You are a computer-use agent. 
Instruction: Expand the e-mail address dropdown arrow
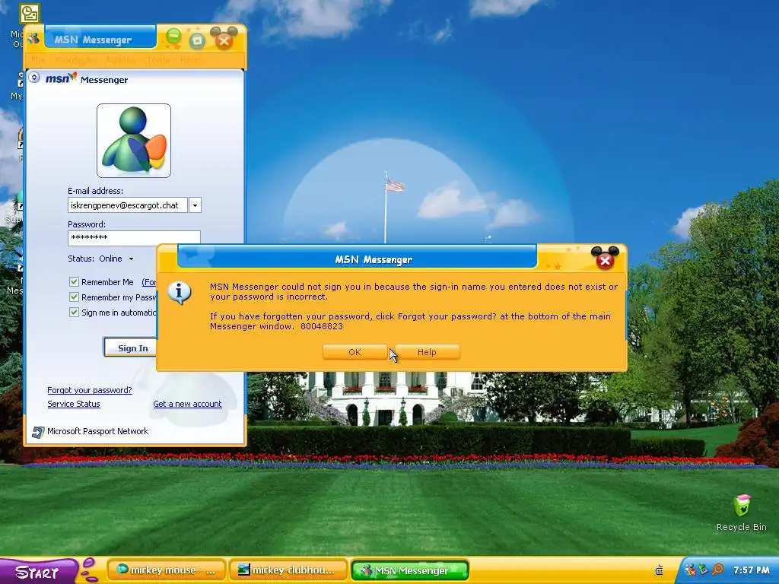tap(196, 205)
